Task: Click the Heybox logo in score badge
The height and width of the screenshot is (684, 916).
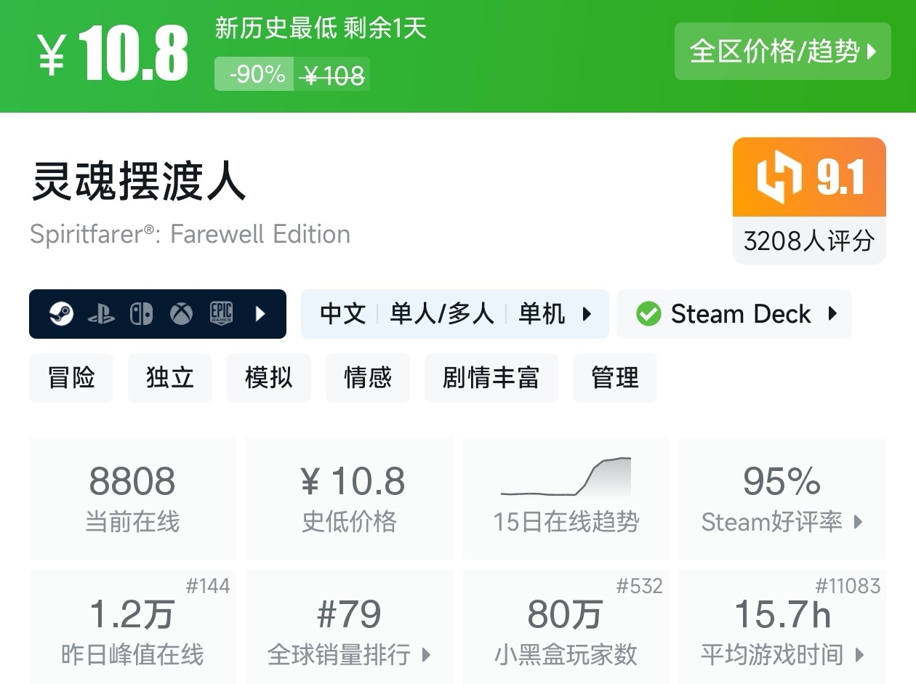Action: click(x=779, y=177)
